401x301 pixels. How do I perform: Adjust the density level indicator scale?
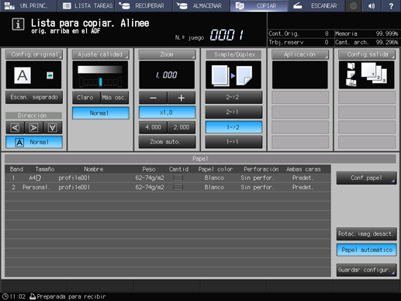click(x=100, y=82)
